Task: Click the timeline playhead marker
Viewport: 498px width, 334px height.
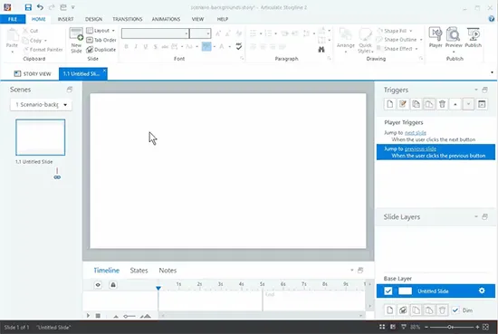Action: (x=158, y=288)
